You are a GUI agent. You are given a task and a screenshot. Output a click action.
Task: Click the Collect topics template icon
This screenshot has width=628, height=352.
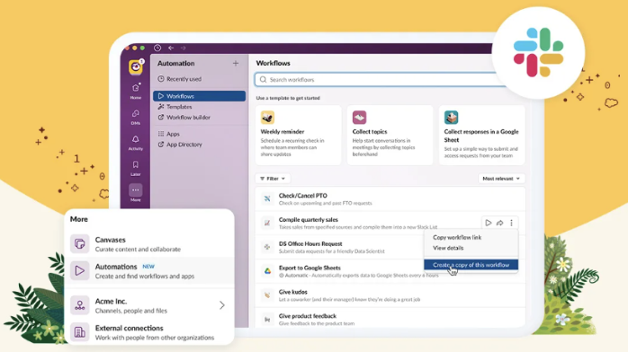359,118
